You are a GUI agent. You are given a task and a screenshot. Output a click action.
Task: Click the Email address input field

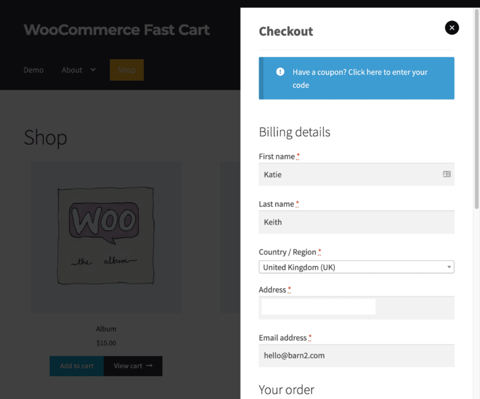tap(356, 356)
